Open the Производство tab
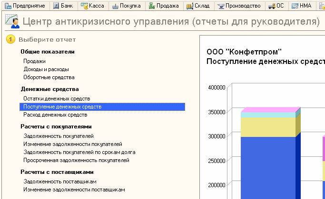Viewport: 325px width, 199px height. (x=239, y=6)
